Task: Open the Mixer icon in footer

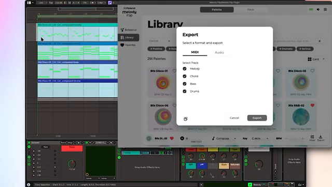Action: click(x=312, y=138)
